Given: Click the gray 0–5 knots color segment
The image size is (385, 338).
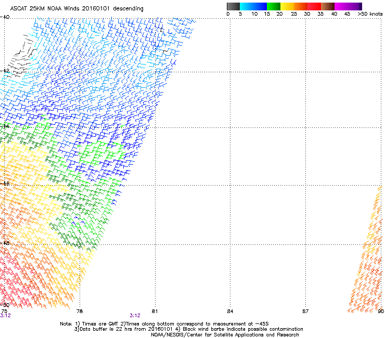Looking at the screenshot, I should [233, 6].
